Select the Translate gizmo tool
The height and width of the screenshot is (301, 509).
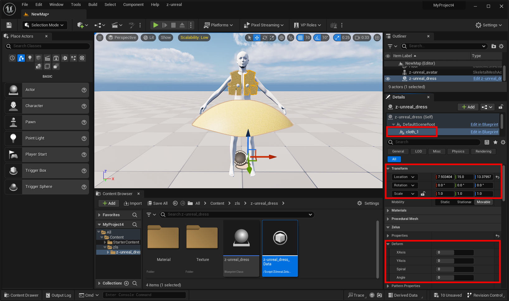click(257, 38)
